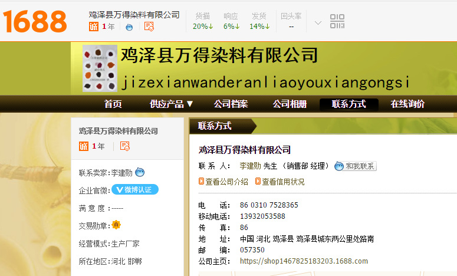
Task: Click the 联系方式 section header
Action: [x=215, y=126]
